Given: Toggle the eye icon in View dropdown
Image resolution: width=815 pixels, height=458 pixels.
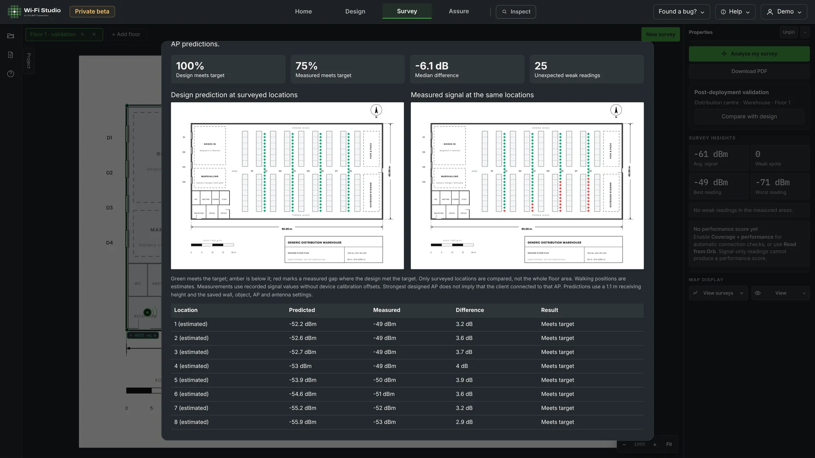Looking at the screenshot, I should click(758, 293).
